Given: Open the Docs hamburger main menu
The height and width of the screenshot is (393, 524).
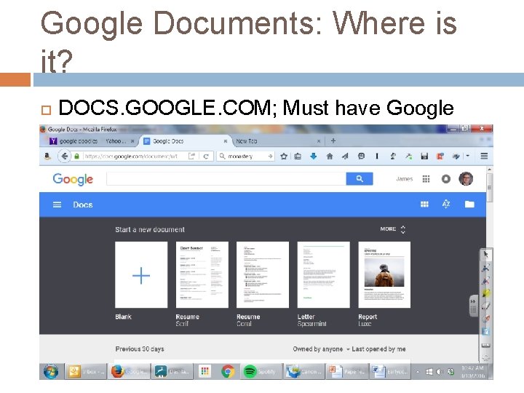Looking at the screenshot, I should pos(57,205).
